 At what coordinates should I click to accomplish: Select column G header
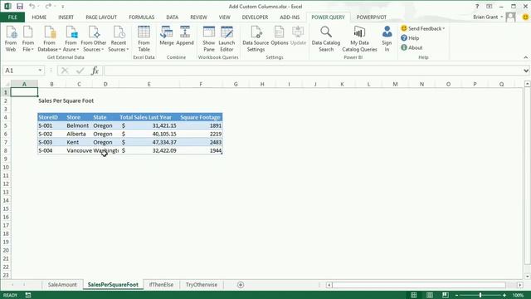coord(236,84)
